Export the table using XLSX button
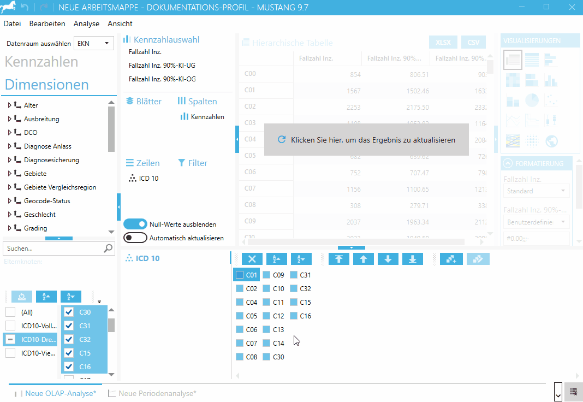The width and height of the screenshot is (583, 402). pos(443,43)
